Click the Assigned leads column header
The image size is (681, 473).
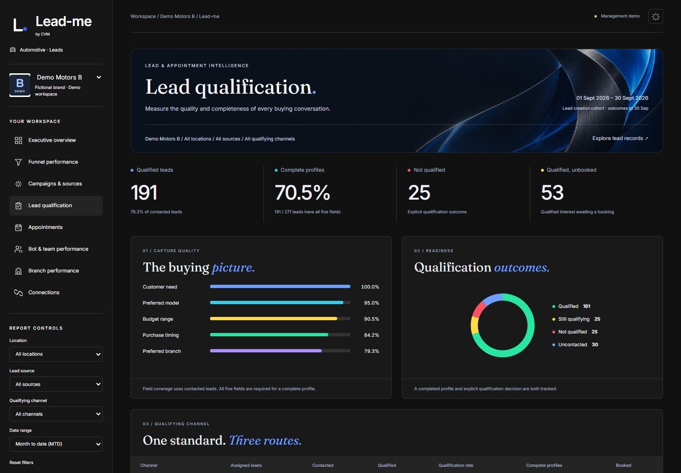click(x=246, y=465)
